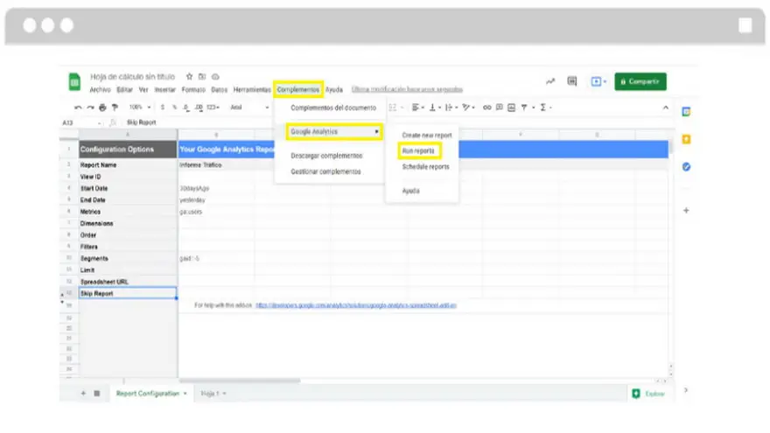Select Schedule reports
This screenshot has height=433, width=770.
coord(426,167)
